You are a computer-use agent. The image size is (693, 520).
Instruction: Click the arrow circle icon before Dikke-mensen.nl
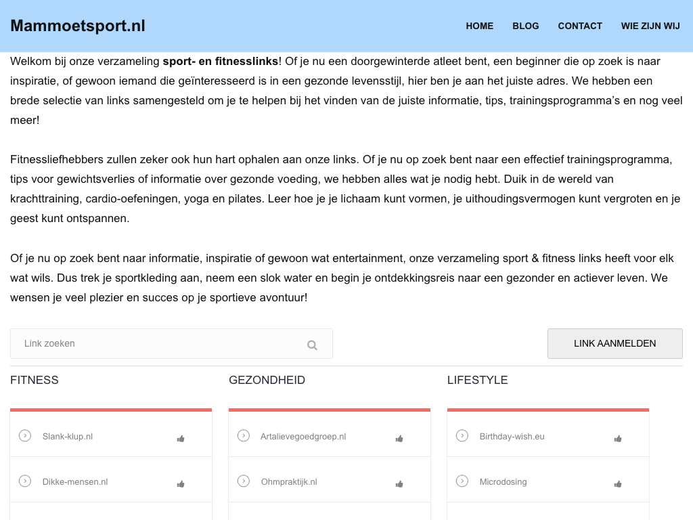(x=25, y=481)
